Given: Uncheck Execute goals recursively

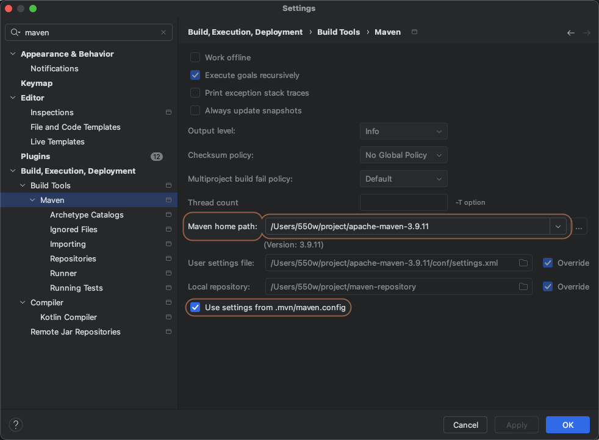Looking at the screenshot, I should [x=195, y=75].
